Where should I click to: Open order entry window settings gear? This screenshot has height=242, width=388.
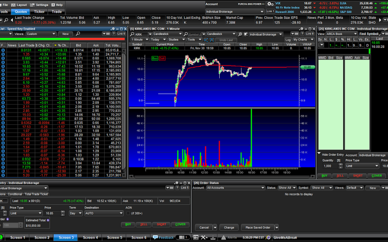pos(176,183)
